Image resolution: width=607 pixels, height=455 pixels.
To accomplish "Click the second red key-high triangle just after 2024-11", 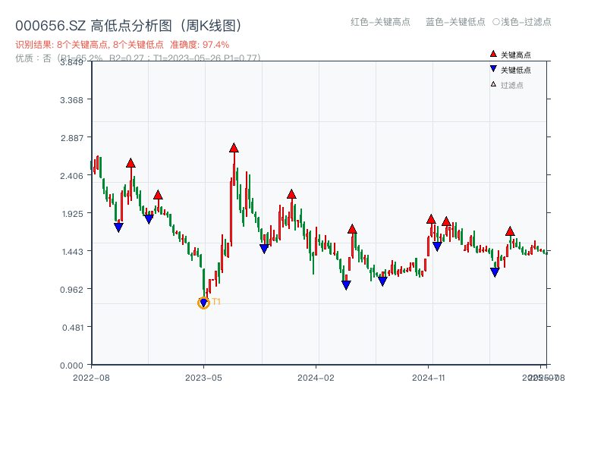I will point(446,221).
